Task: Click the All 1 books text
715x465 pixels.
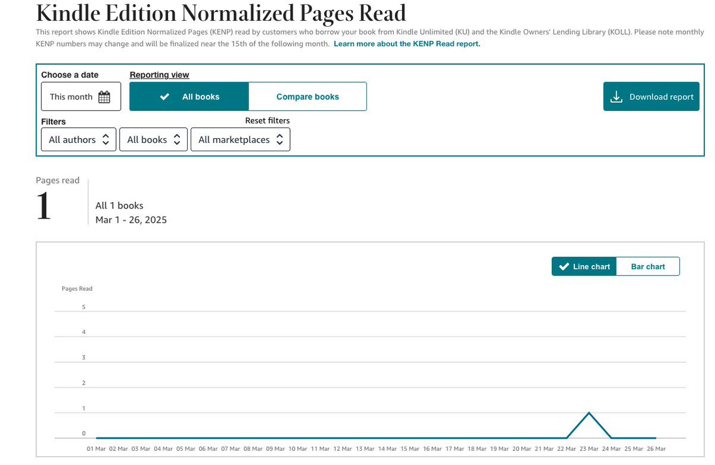Action: tap(119, 205)
